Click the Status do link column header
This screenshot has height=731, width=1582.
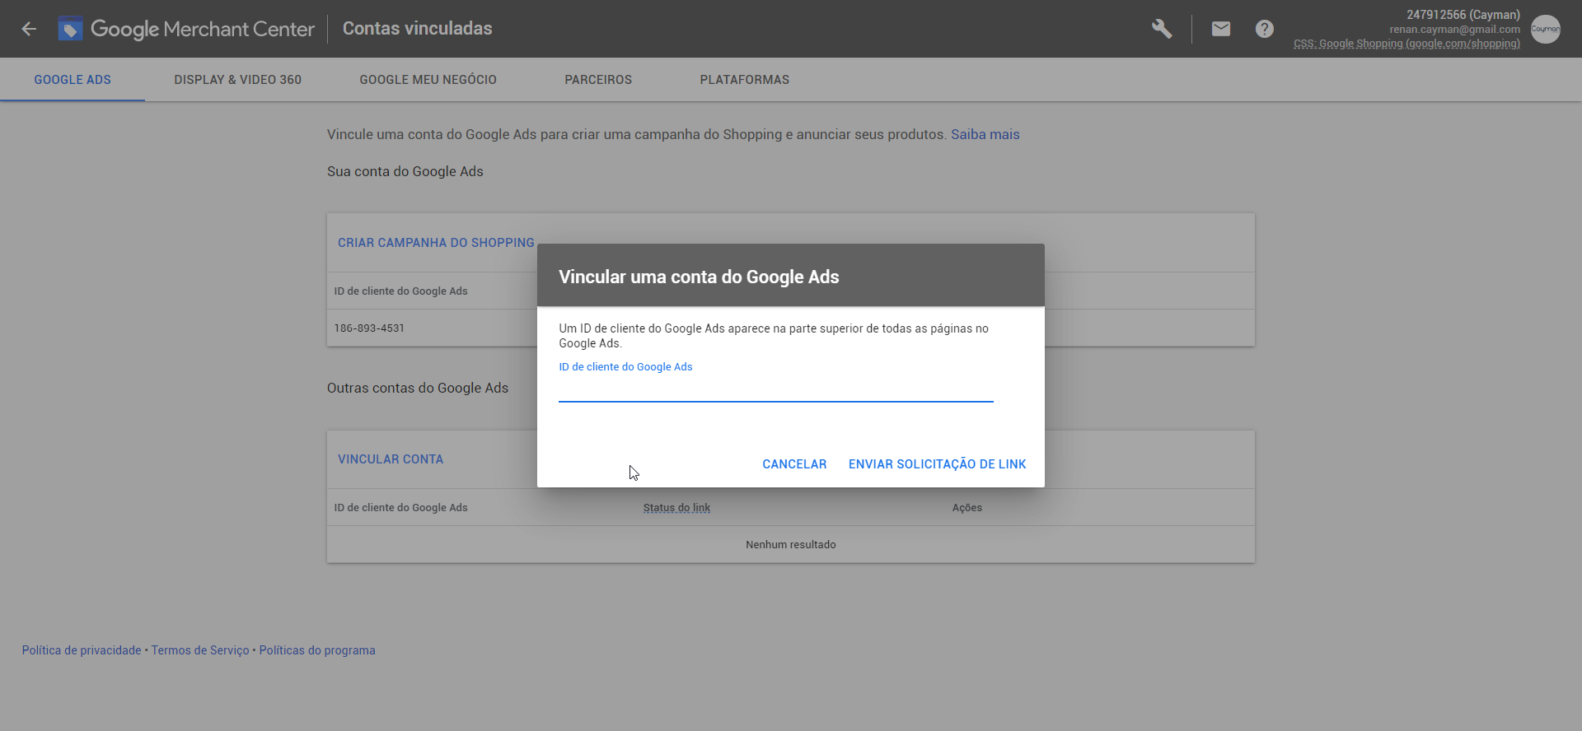click(x=676, y=508)
